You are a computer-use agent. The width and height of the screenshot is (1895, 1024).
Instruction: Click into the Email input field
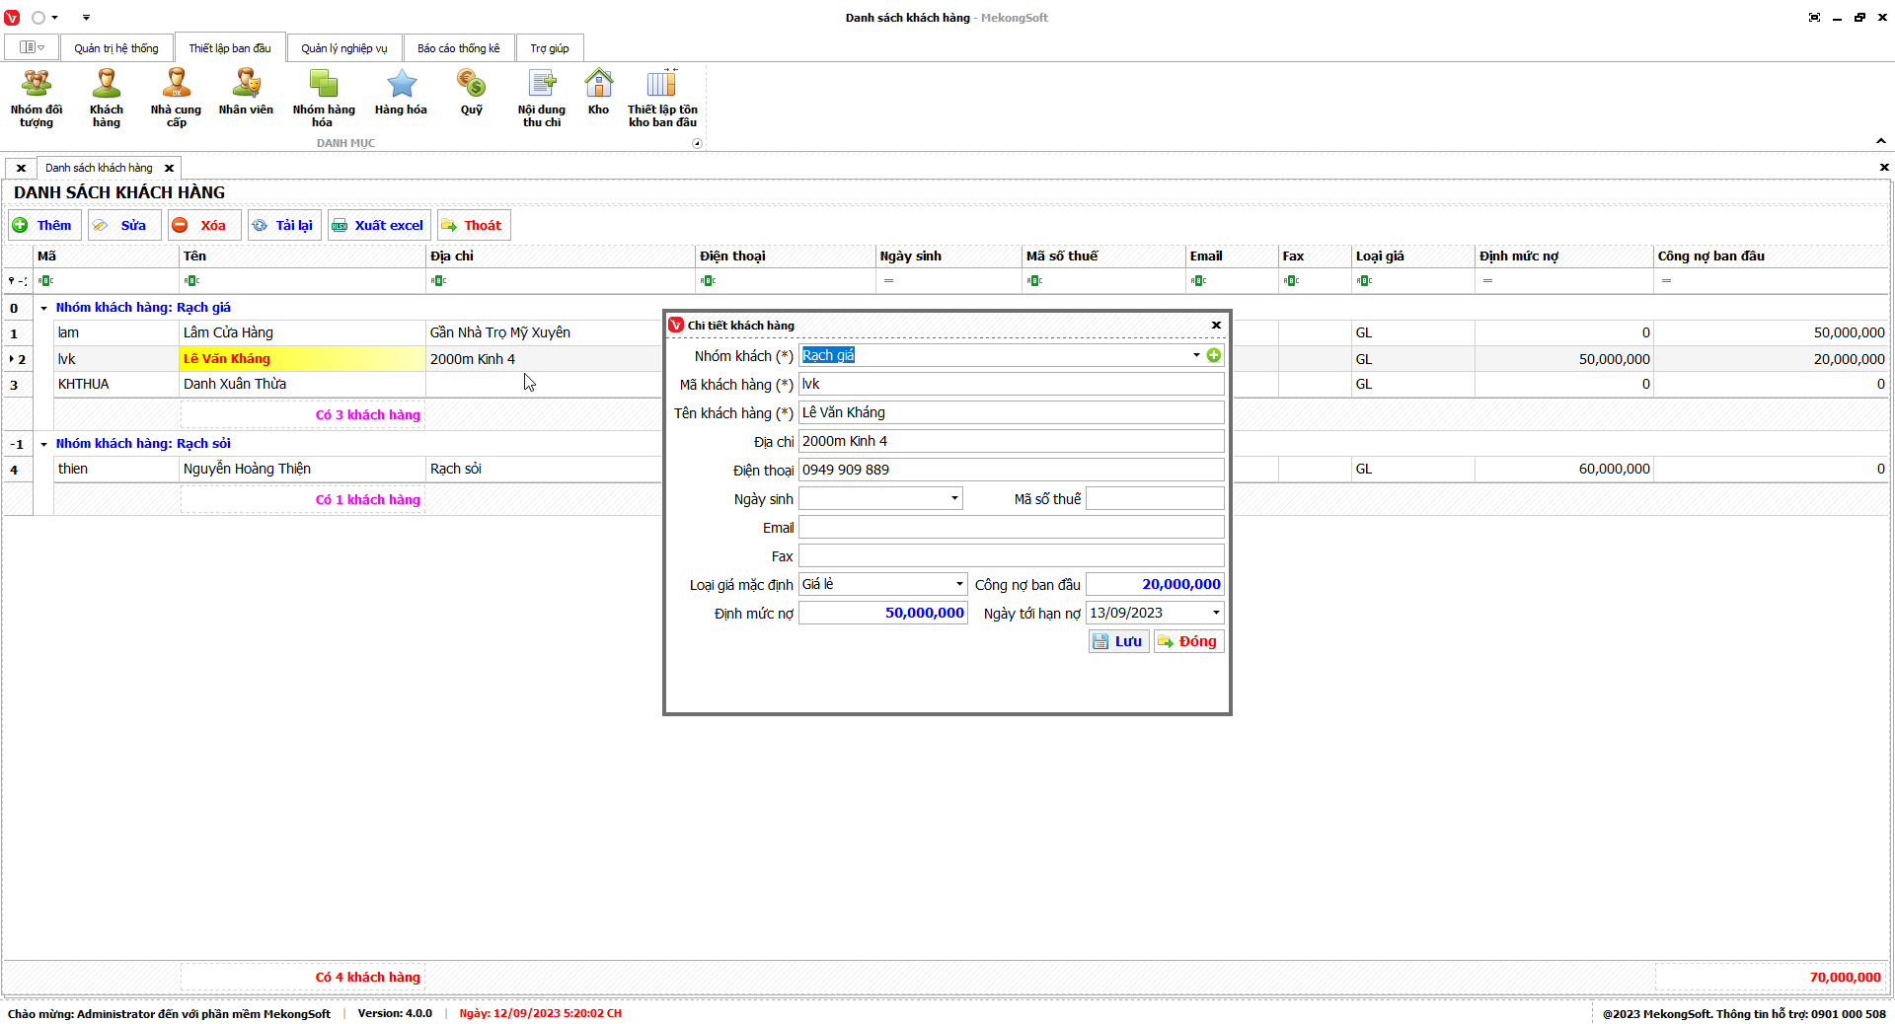coord(1011,528)
